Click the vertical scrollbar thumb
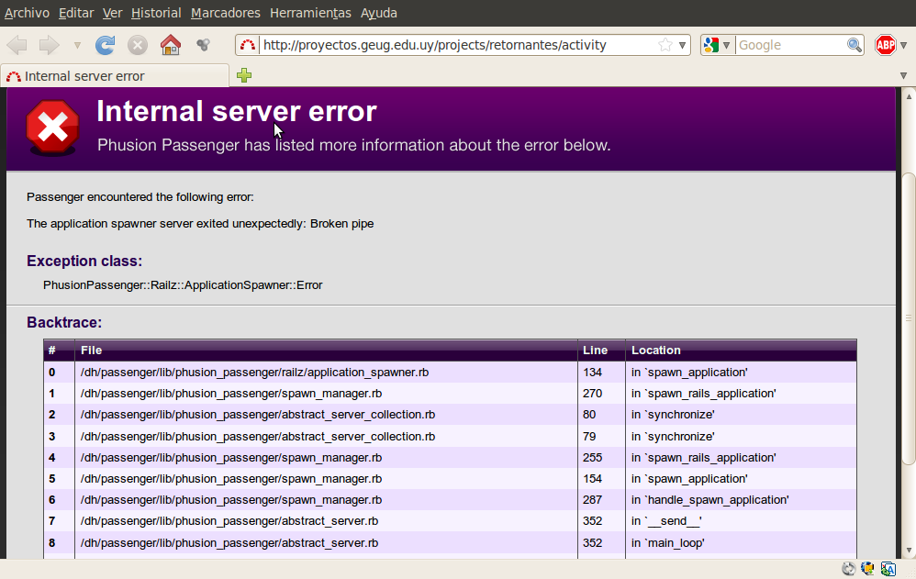The height and width of the screenshot is (579, 916). (x=909, y=318)
